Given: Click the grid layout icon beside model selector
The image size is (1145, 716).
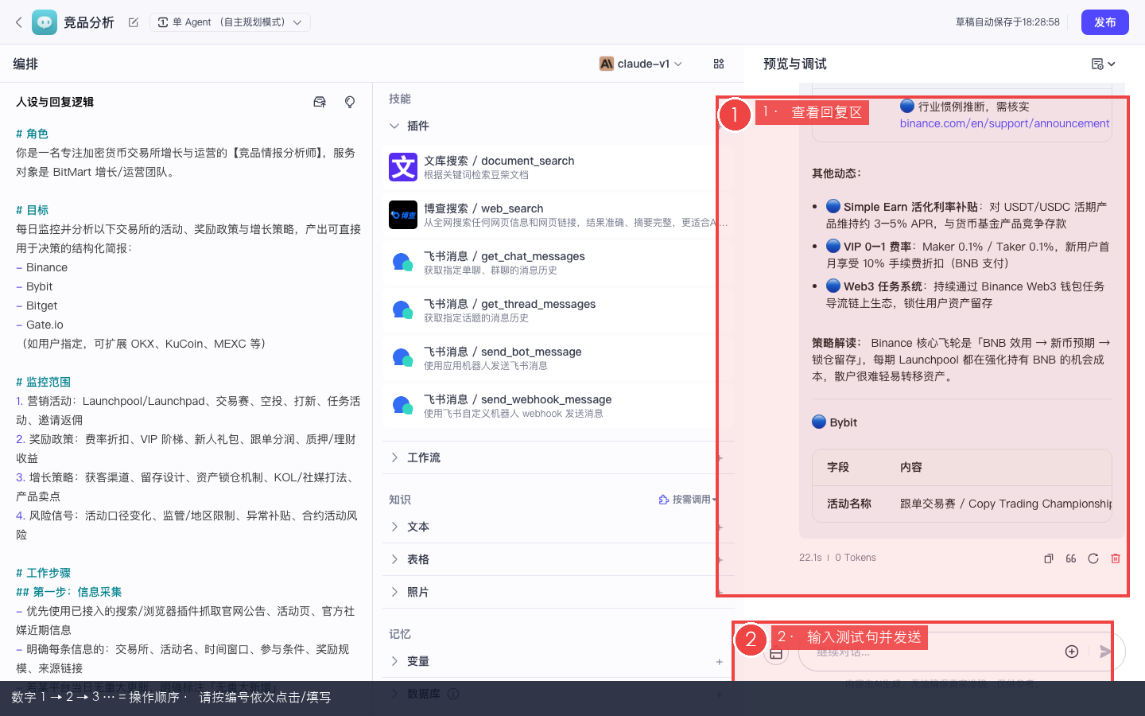Looking at the screenshot, I should click(x=719, y=64).
